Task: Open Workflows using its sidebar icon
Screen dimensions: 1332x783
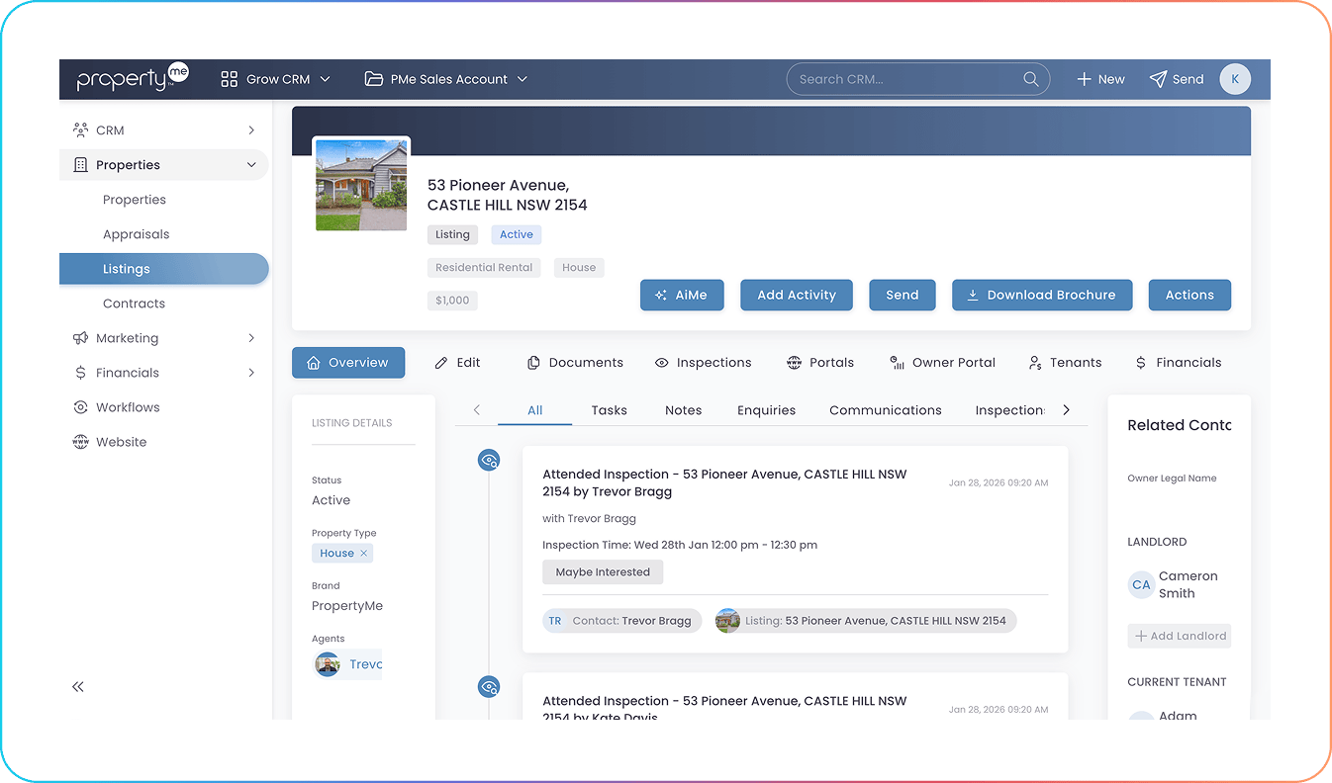Action: coord(81,406)
